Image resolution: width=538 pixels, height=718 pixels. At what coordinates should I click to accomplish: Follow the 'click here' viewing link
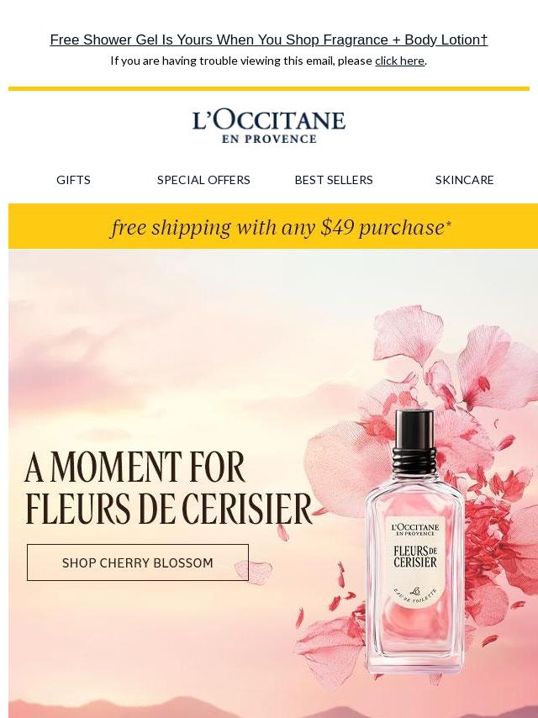399,61
